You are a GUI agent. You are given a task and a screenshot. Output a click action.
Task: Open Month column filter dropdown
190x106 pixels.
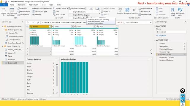tap(50, 26)
